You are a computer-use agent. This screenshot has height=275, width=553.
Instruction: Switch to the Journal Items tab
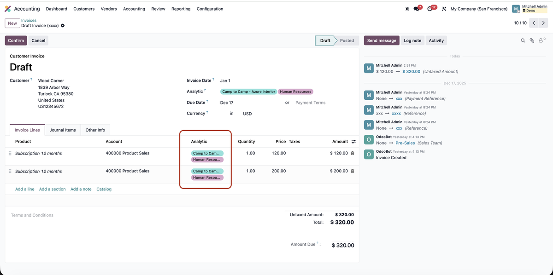pos(63,130)
